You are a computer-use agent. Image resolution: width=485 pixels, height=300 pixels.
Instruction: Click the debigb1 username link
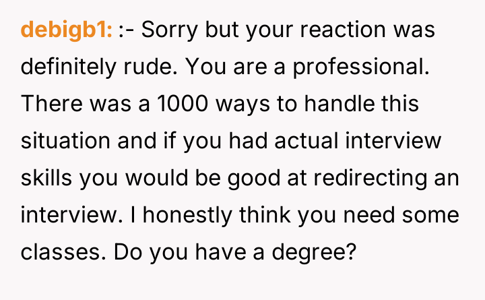(x=67, y=30)
